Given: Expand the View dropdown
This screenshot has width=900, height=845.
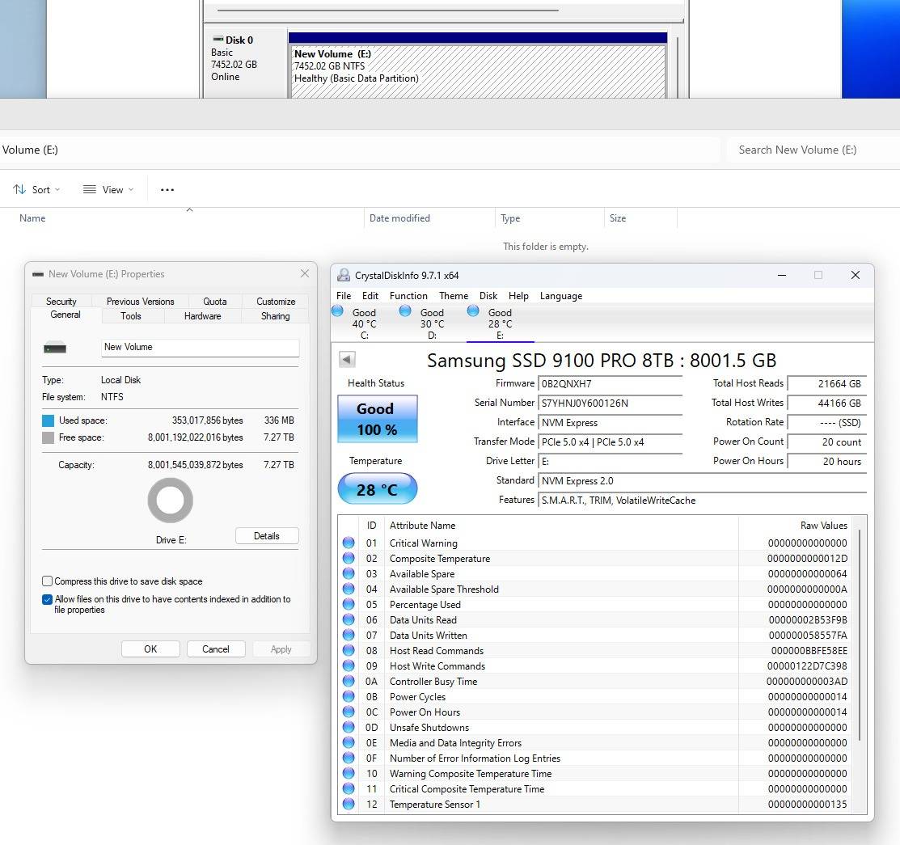Looking at the screenshot, I should [x=108, y=190].
